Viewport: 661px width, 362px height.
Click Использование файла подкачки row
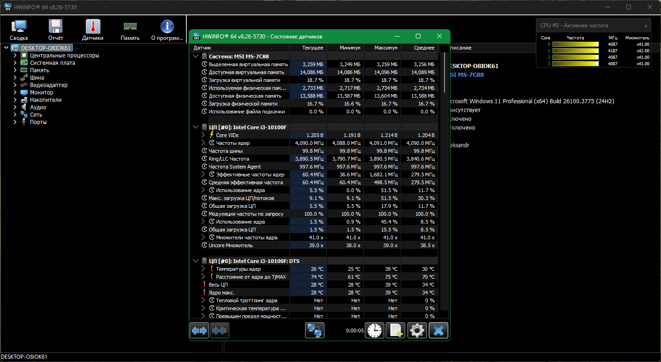[314, 112]
